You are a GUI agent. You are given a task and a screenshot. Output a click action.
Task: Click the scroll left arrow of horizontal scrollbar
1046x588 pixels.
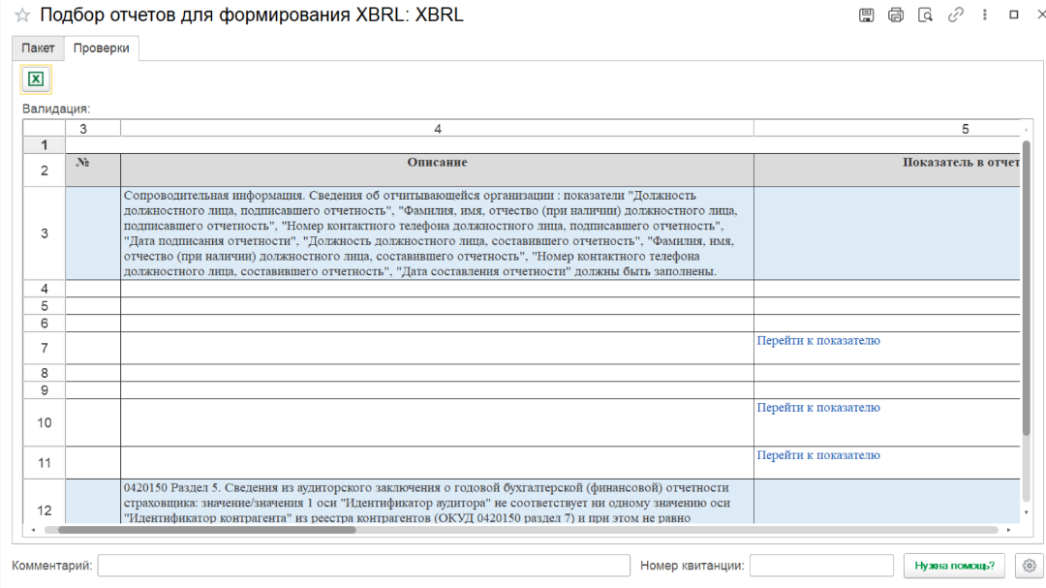pos(33,530)
